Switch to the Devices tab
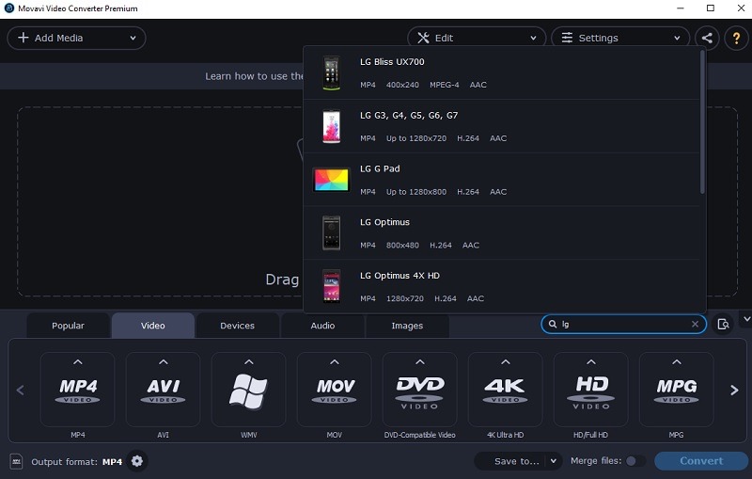Viewport: 752px width, 479px height. click(x=238, y=326)
